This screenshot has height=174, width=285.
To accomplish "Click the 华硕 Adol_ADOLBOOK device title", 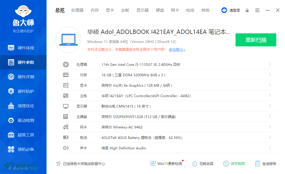I will (159, 32).
